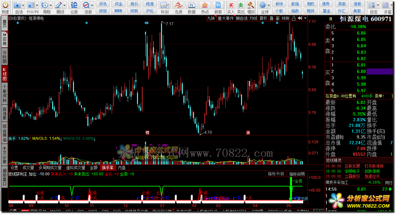The width and height of the screenshot is (396, 214).
Task: Open the F10/F9 info icon
Action: click(31, 5)
